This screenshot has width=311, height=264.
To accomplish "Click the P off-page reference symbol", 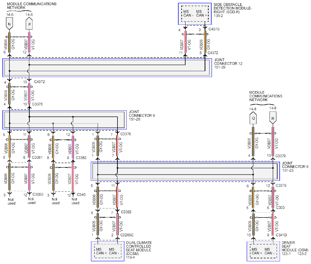I will pos(29,24).
